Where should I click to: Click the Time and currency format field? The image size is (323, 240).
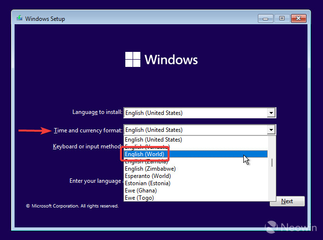click(200, 130)
